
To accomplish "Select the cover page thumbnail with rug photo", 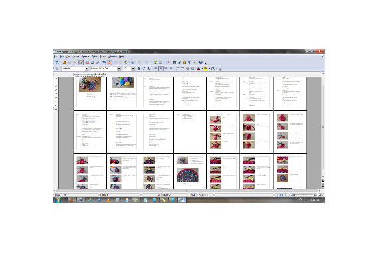I will 90,93.
